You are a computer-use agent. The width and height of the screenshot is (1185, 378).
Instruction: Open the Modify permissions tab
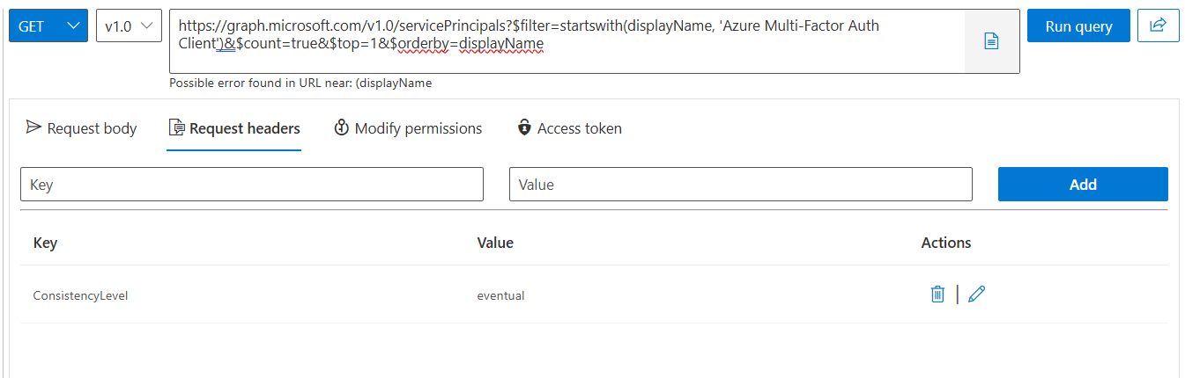[408, 128]
